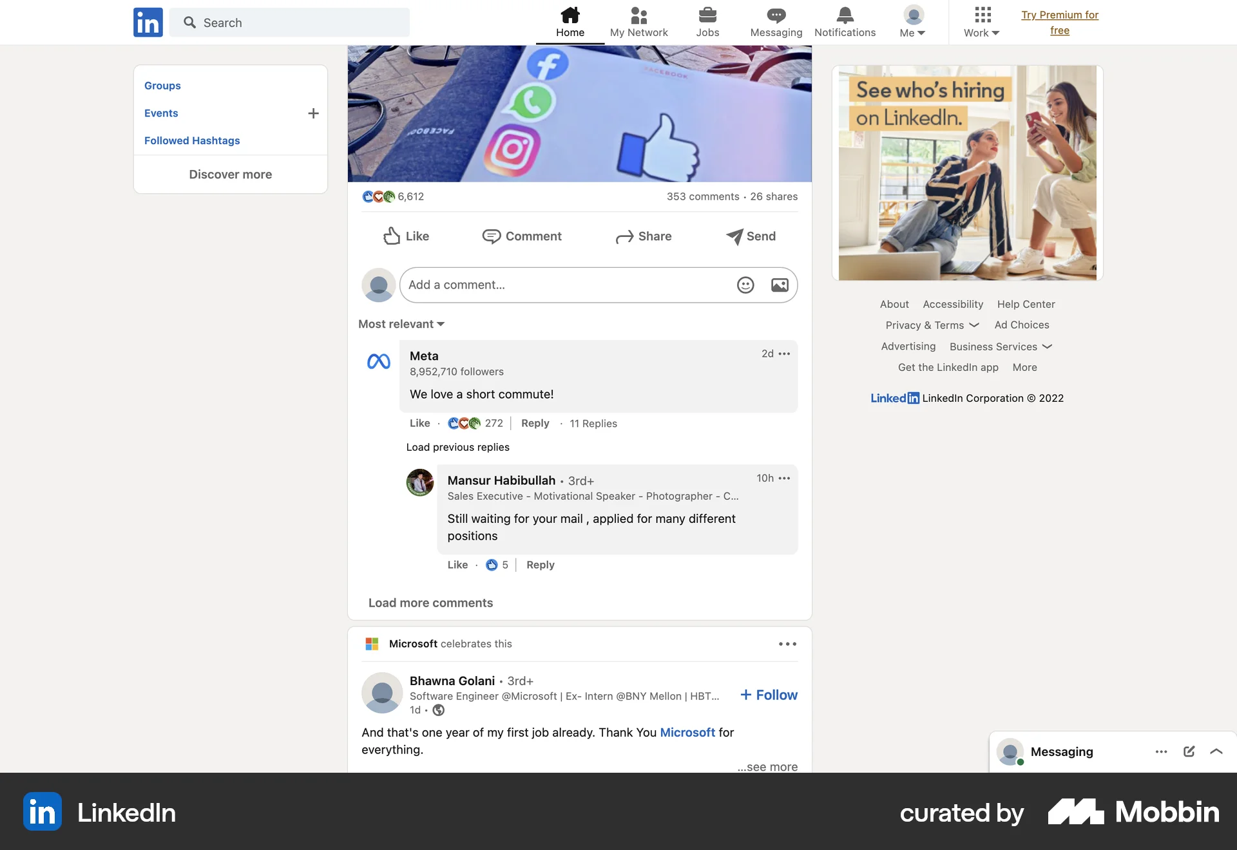
Task: Insert an emoji in the comment box
Action: (745, 285)
